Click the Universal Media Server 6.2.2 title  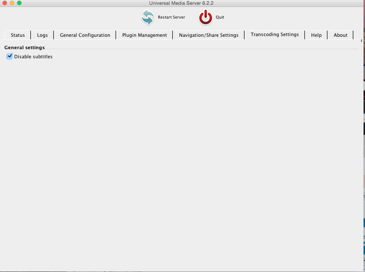(181, 3)
